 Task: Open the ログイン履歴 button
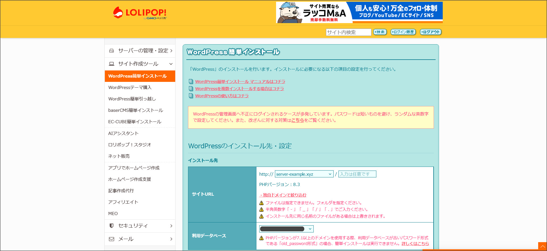(403, 32)
